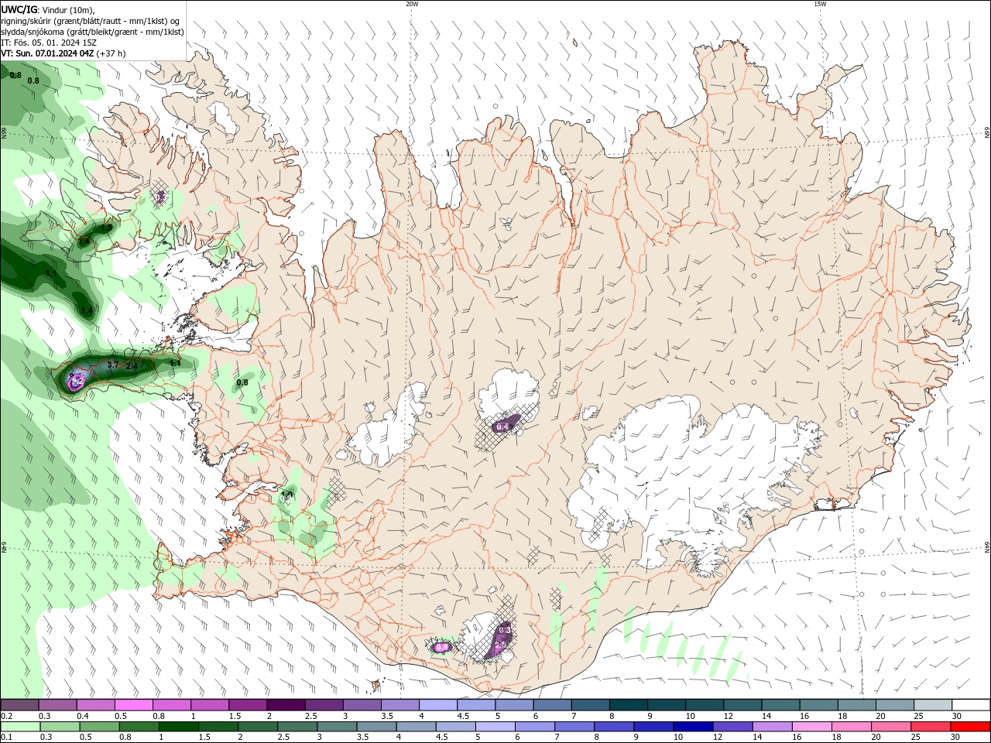Image resolution: width=991 pixels, height=743 pixels.
Task: Pick the dark purple upper swatch starting at 2
Action: (286, 705)
